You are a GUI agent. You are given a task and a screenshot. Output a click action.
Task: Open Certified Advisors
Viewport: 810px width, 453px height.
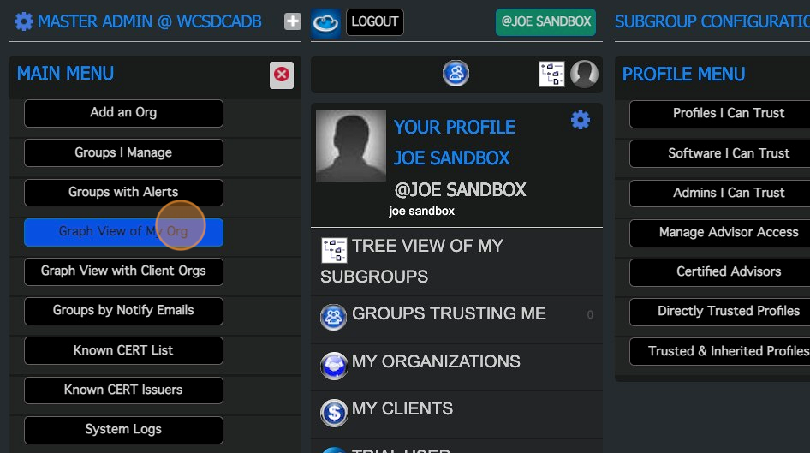tap(728, 271)
